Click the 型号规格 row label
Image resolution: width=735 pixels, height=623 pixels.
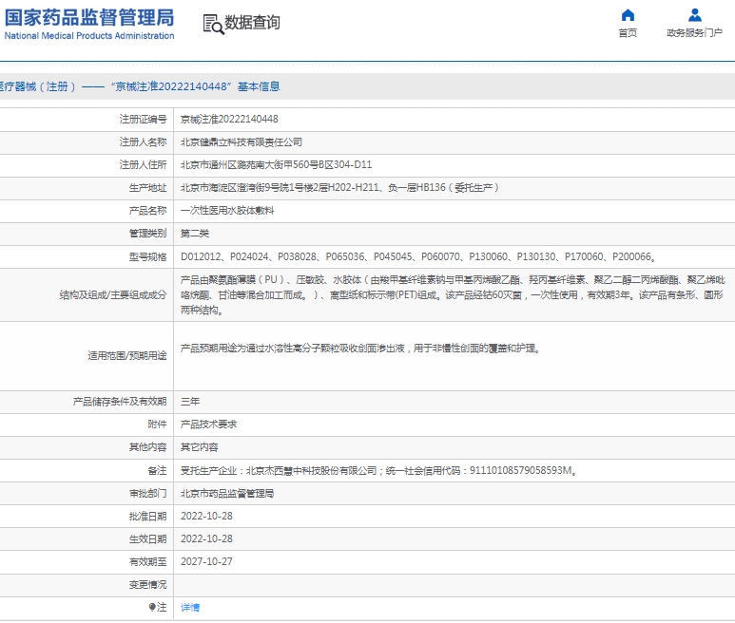coord(147,257)
